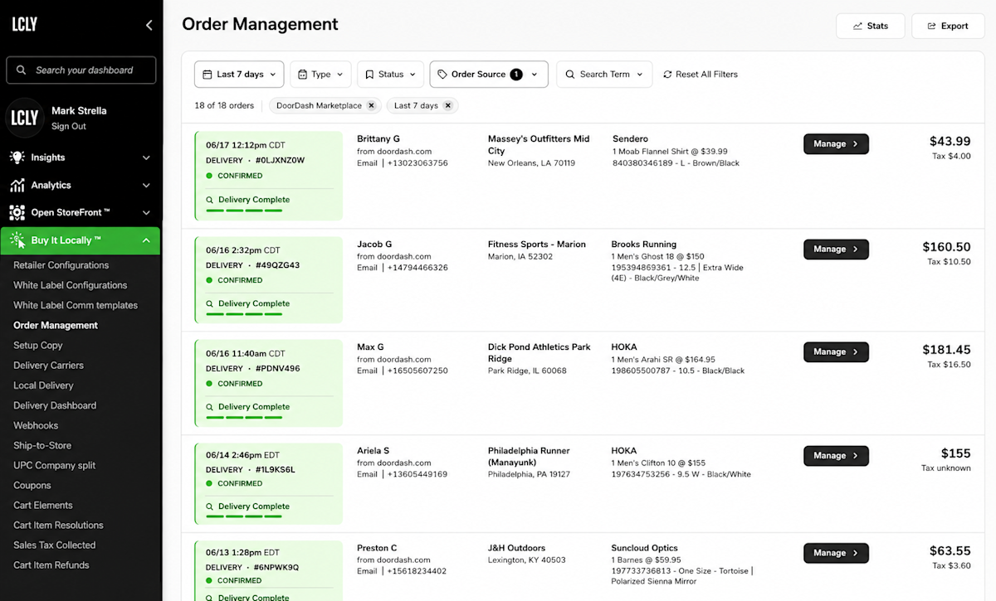Click the Order Source count badge showing 1
996x601 pixels.
[516, 75]
